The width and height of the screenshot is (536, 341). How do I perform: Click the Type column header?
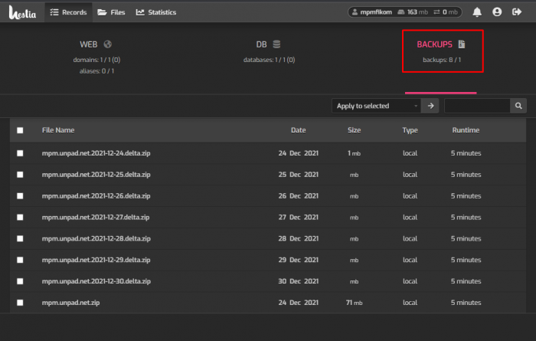click(410, 130)
